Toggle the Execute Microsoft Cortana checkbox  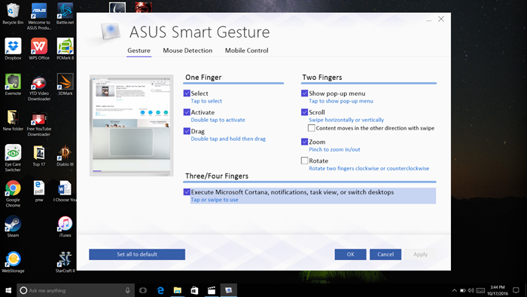(x=187, y=191)
